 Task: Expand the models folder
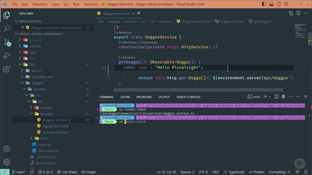tap(31, 107)
